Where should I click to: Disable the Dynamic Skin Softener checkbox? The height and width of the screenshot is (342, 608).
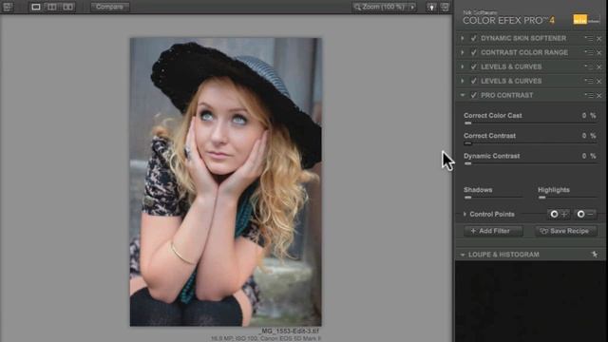tap(473, 38)
